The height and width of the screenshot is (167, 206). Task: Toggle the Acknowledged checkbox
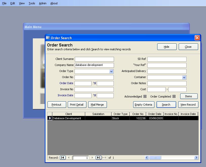(145, 97)
